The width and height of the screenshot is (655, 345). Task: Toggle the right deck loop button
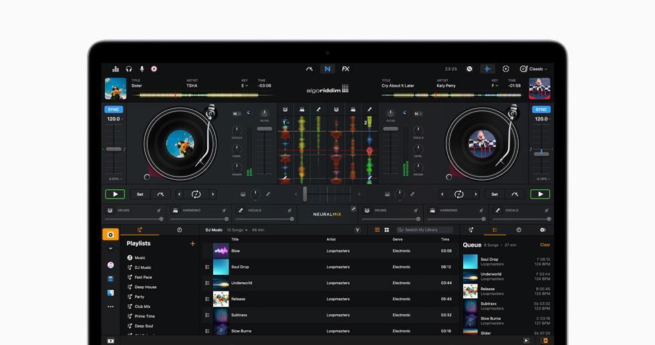[458, 194]
